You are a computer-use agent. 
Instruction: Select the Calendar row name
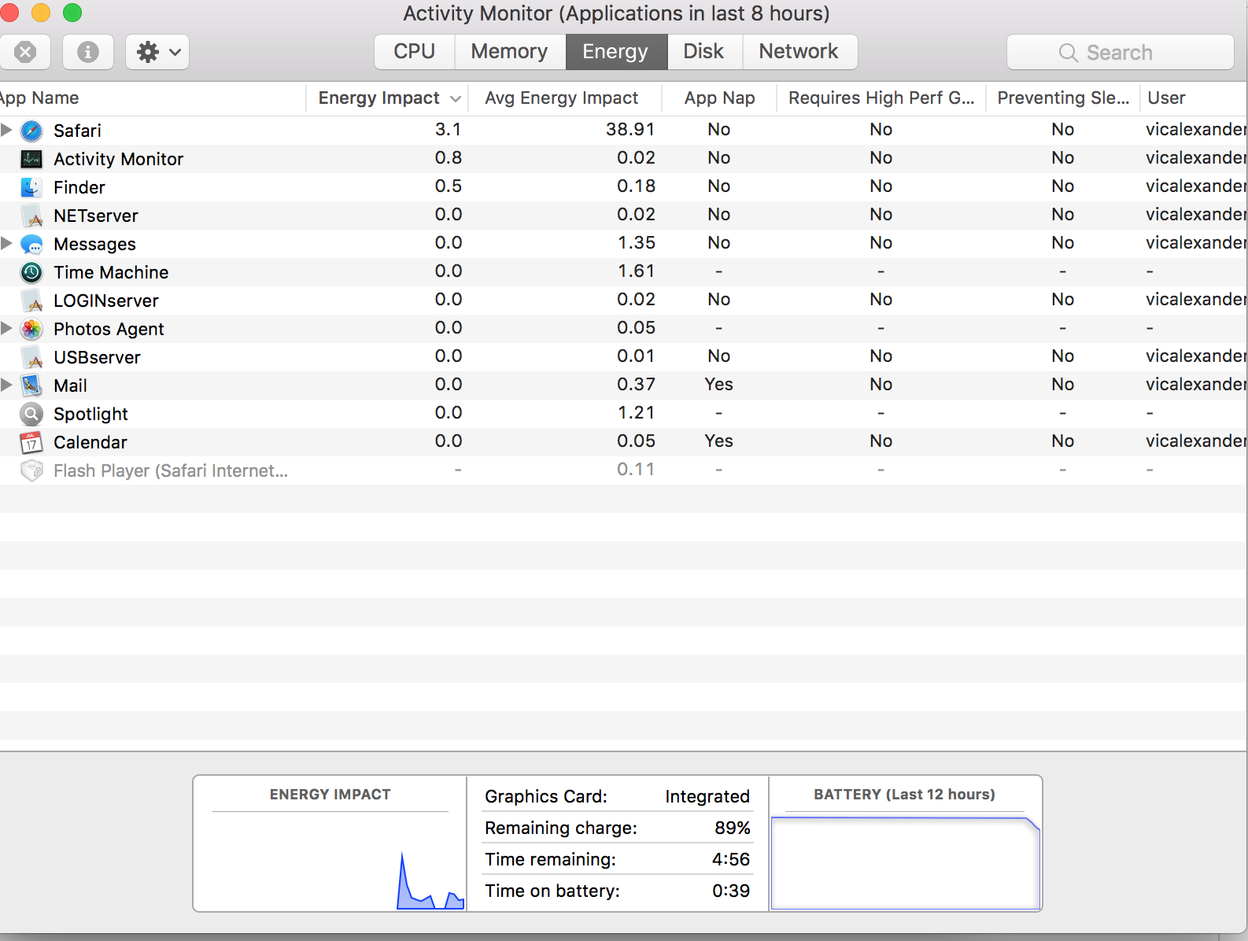90,442
